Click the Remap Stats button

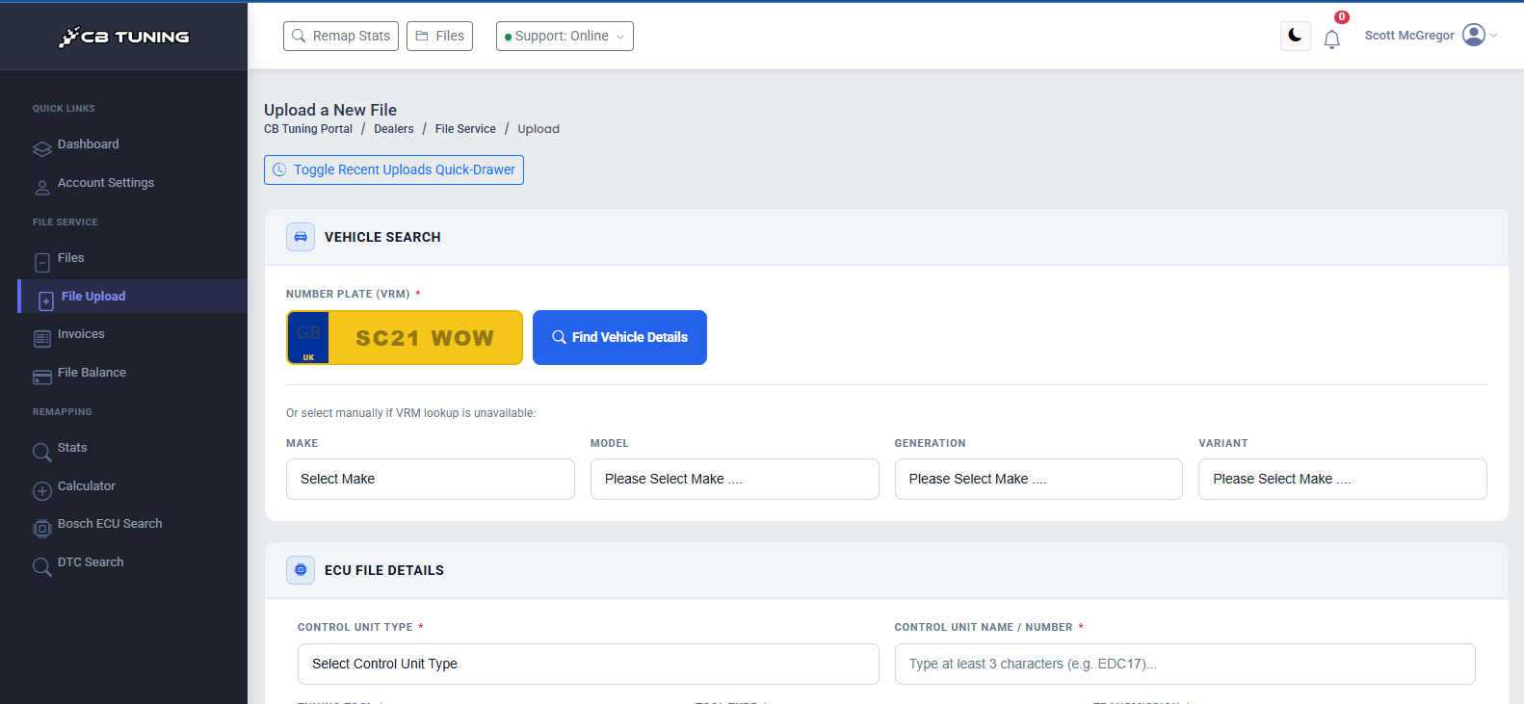[x=341, y=36]
